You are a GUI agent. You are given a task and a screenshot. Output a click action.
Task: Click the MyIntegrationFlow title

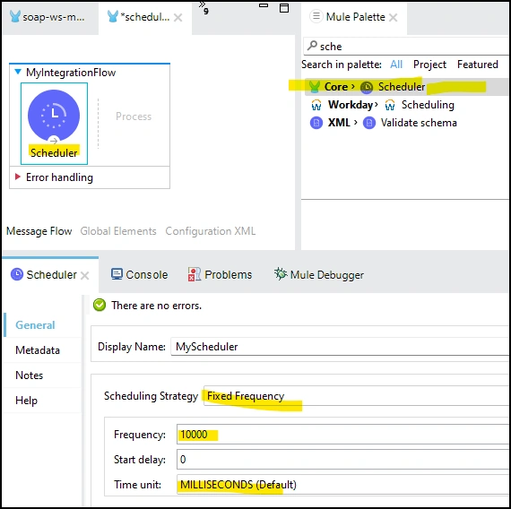pos(71,73)
